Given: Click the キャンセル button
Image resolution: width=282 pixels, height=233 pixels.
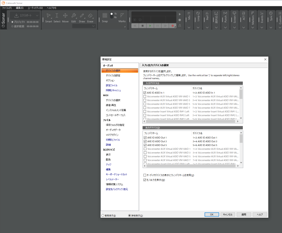Looking at the screenshot, I should [228, 214].
